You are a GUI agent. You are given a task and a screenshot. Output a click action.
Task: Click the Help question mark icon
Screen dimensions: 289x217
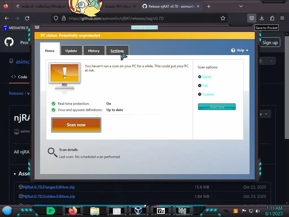233,50
